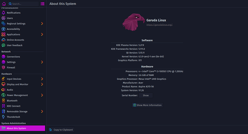Click the graphics platform X11 value
This screenshot has height=134, width=248.
pos(140,60)
